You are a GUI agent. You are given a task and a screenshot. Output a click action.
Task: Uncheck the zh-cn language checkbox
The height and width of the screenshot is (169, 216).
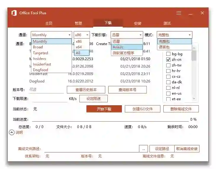[168, 60]
